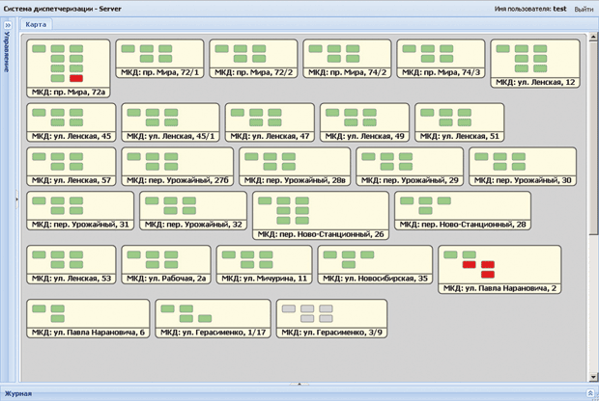Click the first green indicator in пер. Урожайный, 28в
The height and width of the screenshot is (401, 599).
(x=251, y=157)
